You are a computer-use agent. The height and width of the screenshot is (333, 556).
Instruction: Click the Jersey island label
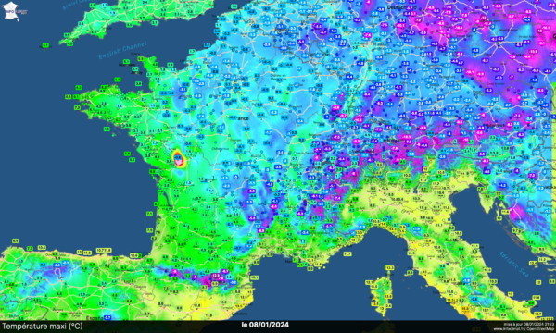136,73
